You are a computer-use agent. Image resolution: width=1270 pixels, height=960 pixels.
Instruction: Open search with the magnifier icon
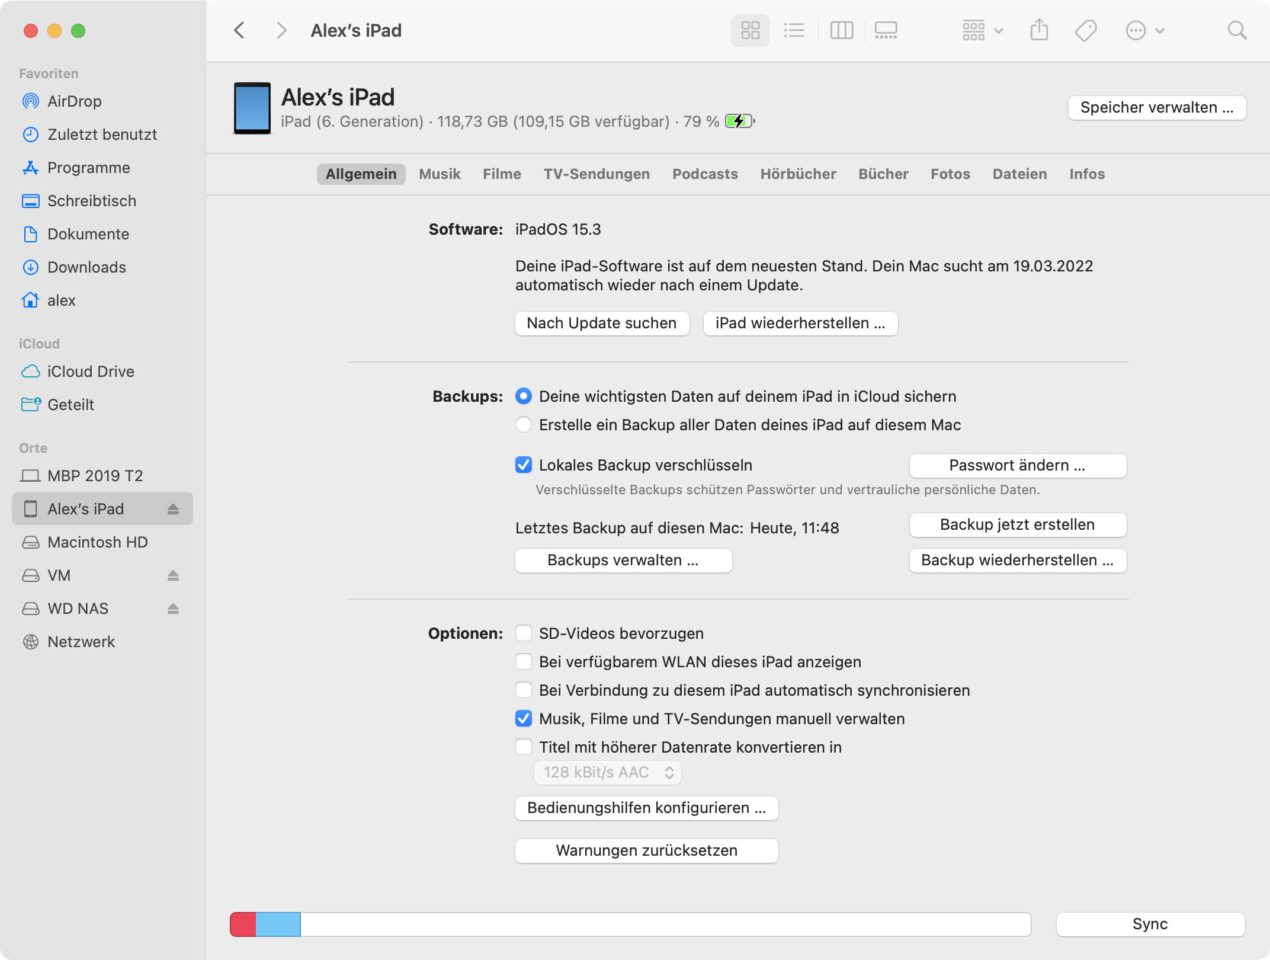(x=1237, y=30)
